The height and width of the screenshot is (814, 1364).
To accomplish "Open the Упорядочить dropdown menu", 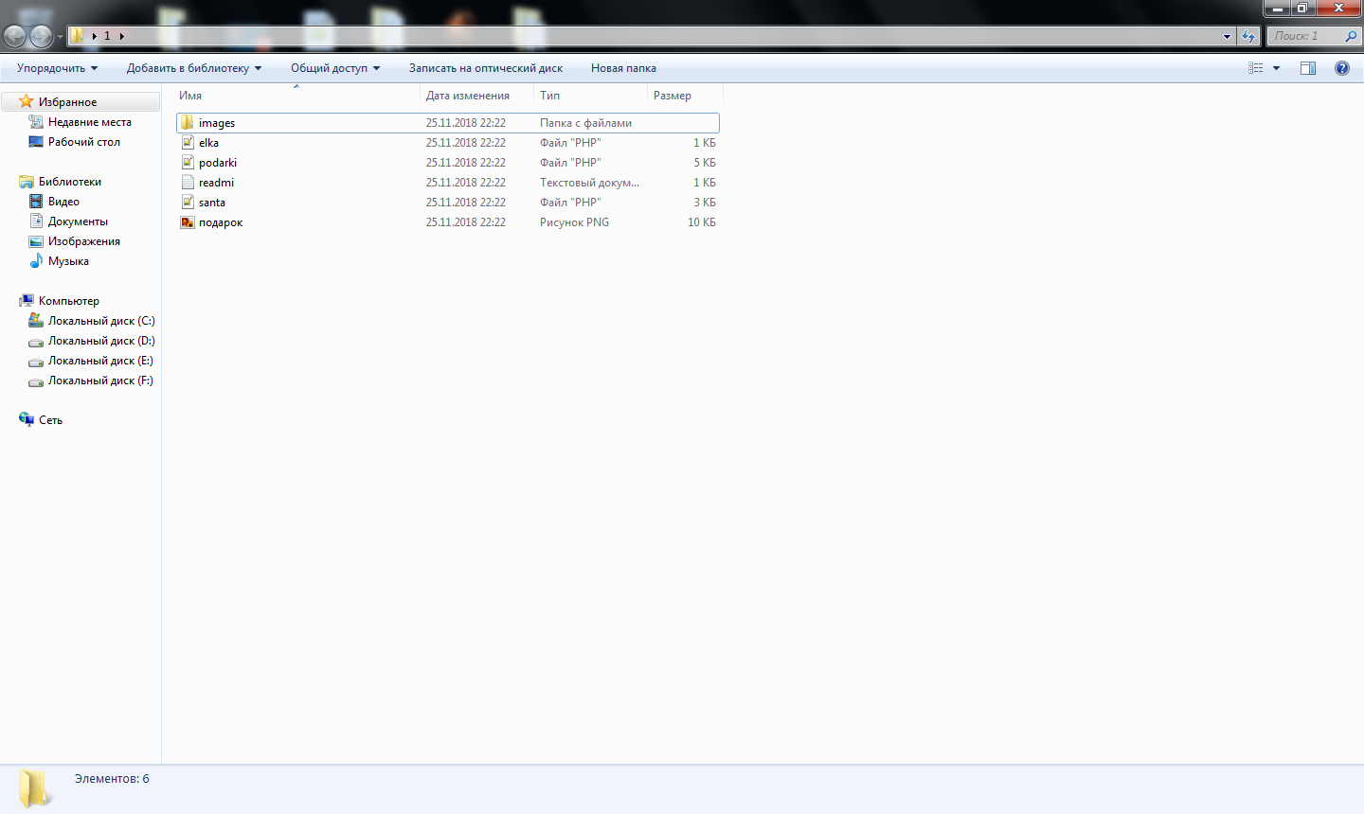I will [57, 68].
